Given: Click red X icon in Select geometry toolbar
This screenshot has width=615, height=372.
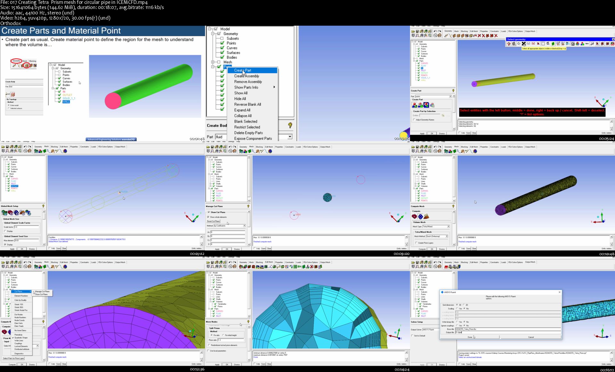Looking at the screenshot, I should [538, 44].
